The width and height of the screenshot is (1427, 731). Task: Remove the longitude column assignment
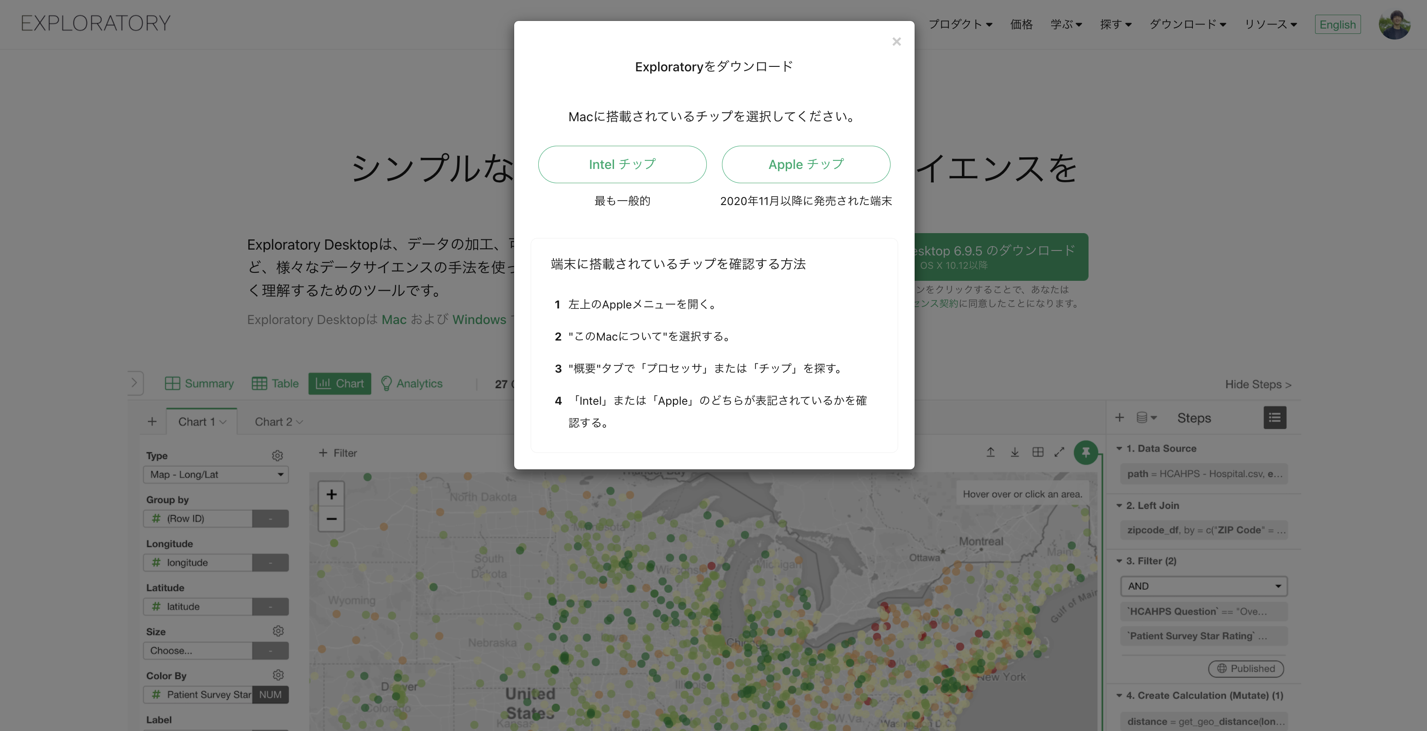pyautogui.click(x=270, y=563)
